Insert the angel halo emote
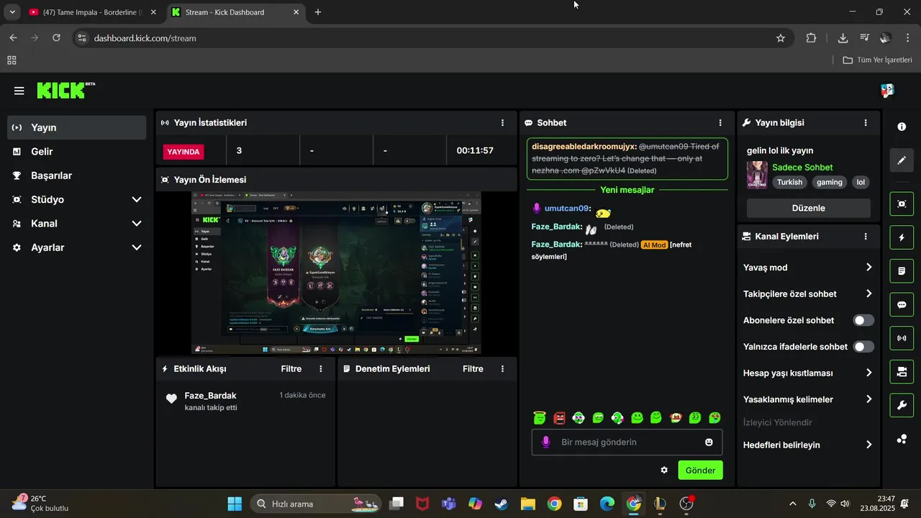The image size is (921, 518). [540, 417]
